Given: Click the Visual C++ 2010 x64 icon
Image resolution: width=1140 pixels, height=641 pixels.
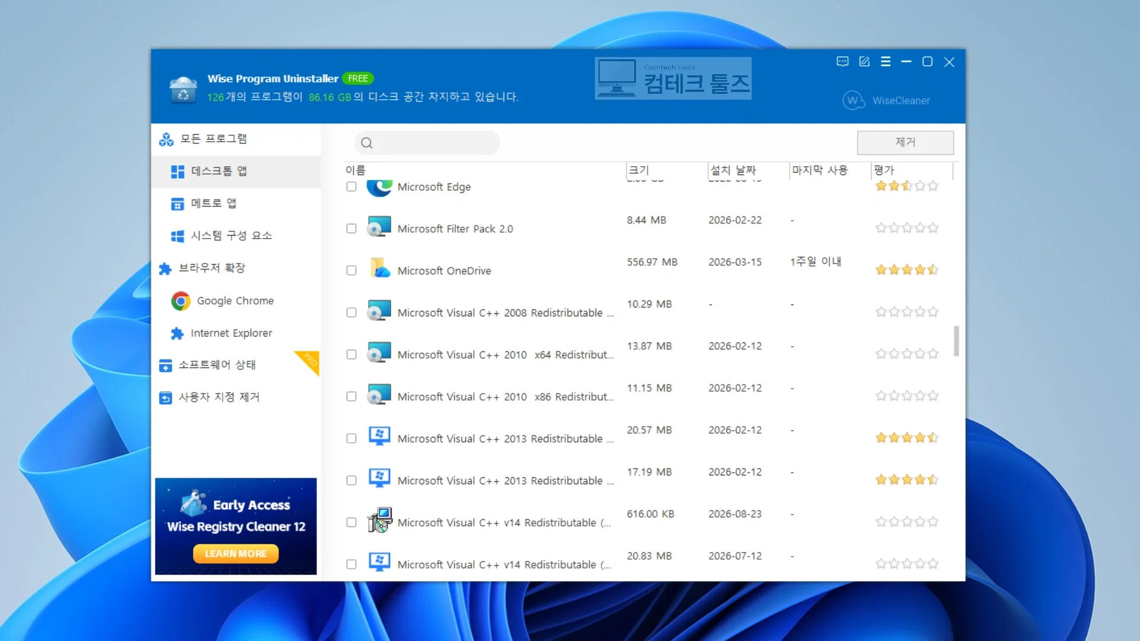Looking at the screenshot, I should point(379,353).
